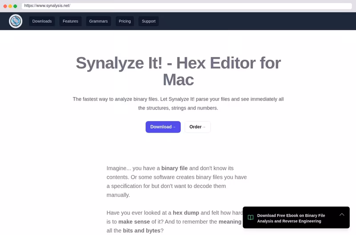The width and height of the screenshot is (356, 235).
Task: Click the bold words 'bits and bytes'
Action: point(142,231)
